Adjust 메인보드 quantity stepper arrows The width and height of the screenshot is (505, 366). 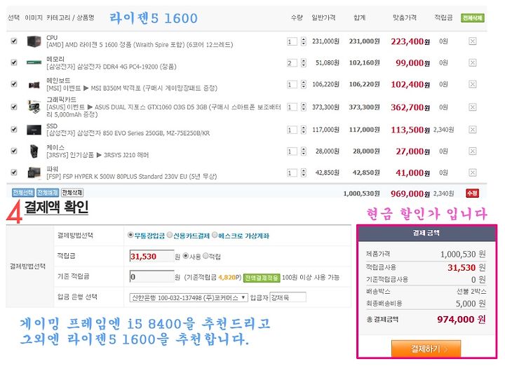pos(304,84)
